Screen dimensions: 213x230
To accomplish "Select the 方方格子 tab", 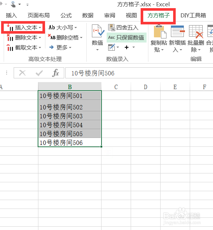I will pos(158,16).
